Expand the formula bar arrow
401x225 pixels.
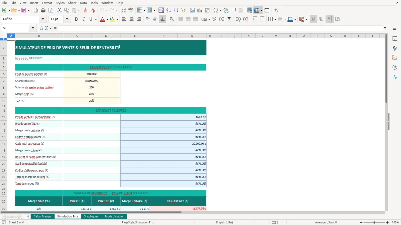pyautogui.click(x=385, y=28)
